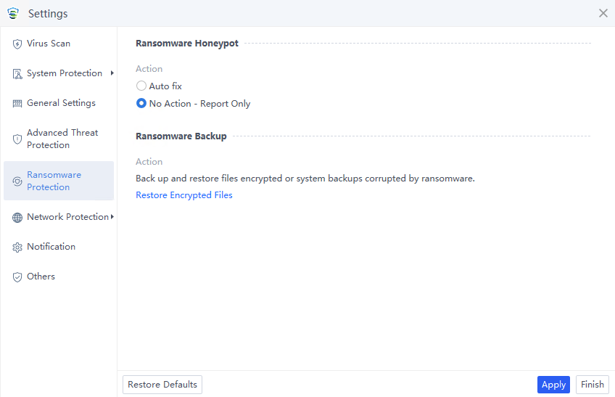Close the Settings window
615x397 pixels.
coord(603,13)
